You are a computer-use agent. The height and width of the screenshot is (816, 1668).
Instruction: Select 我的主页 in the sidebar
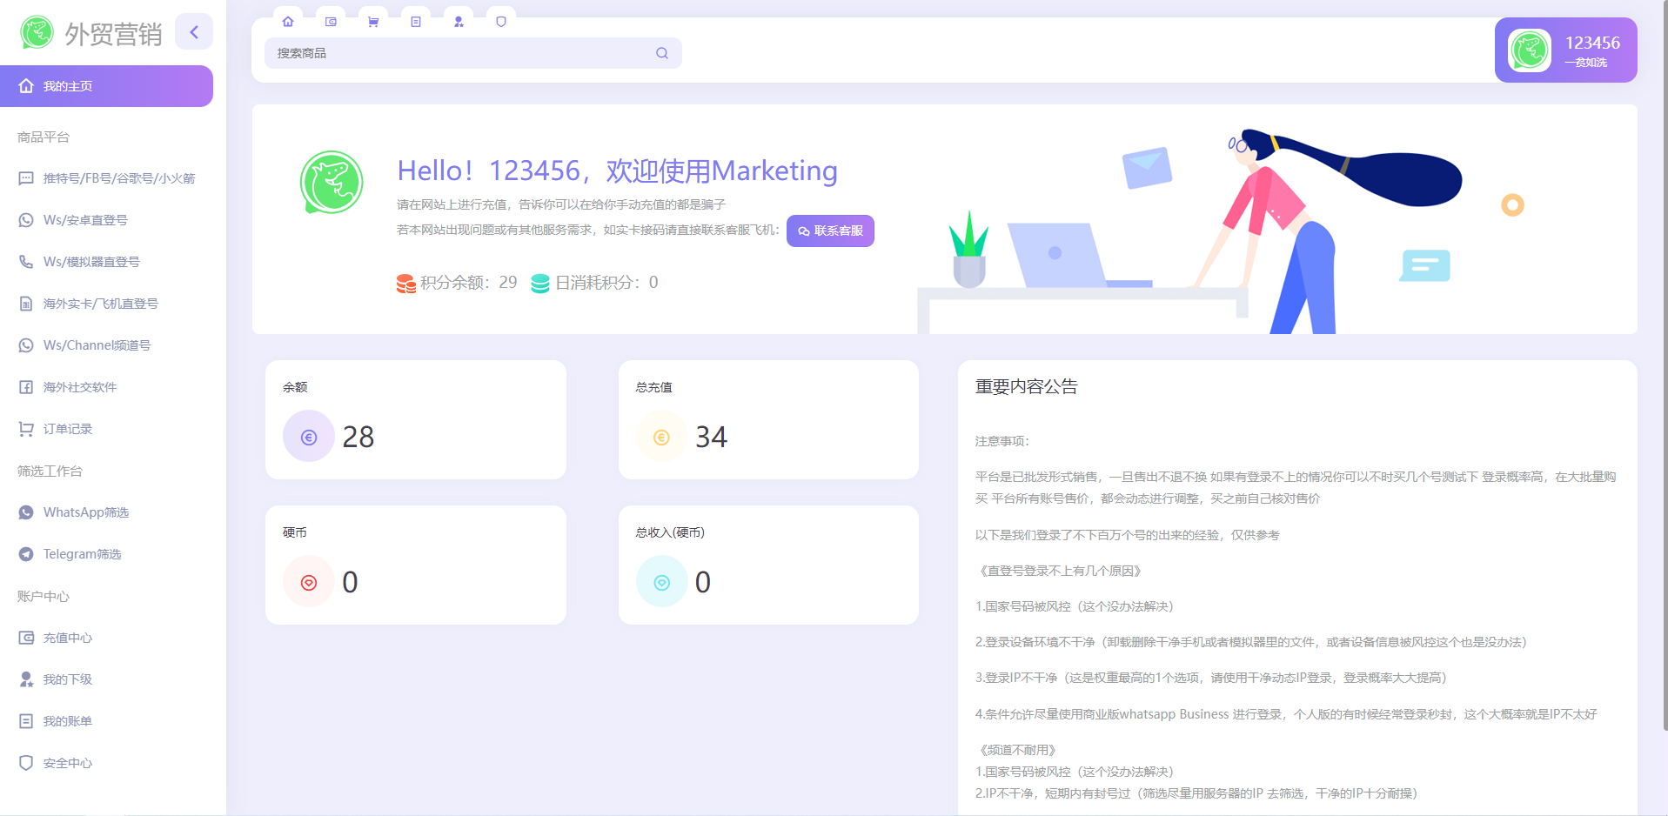click(x=106, y=86)
